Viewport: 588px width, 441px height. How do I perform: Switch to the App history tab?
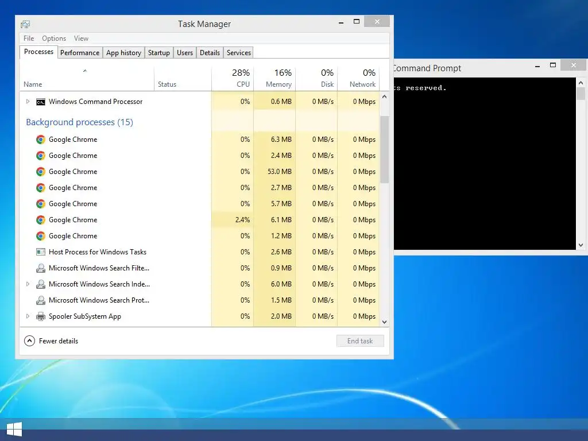pos(124,53)
